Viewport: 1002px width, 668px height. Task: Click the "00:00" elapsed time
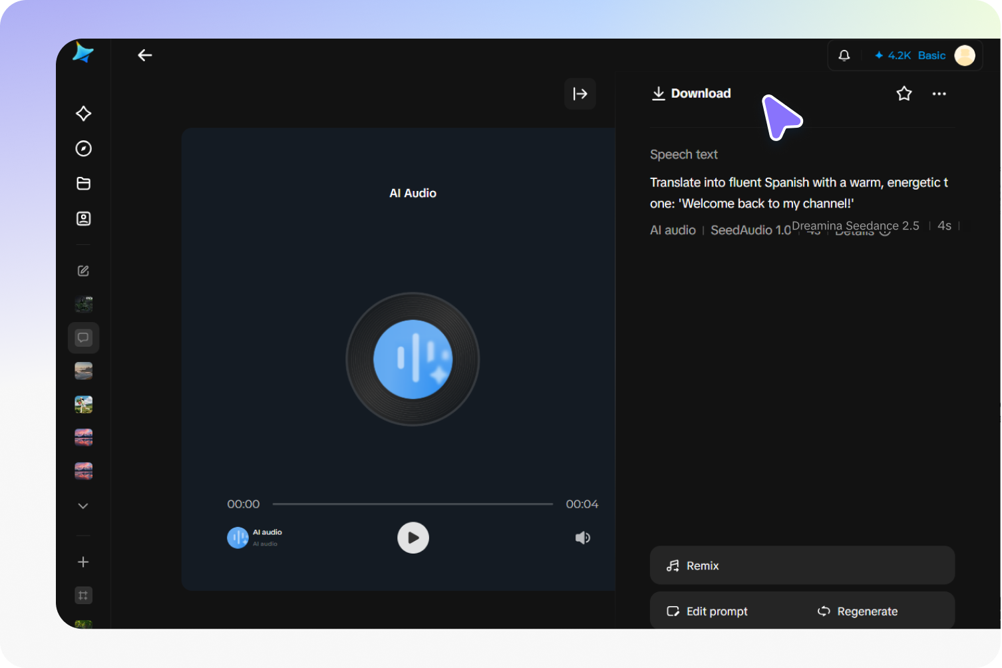[244, 504]
